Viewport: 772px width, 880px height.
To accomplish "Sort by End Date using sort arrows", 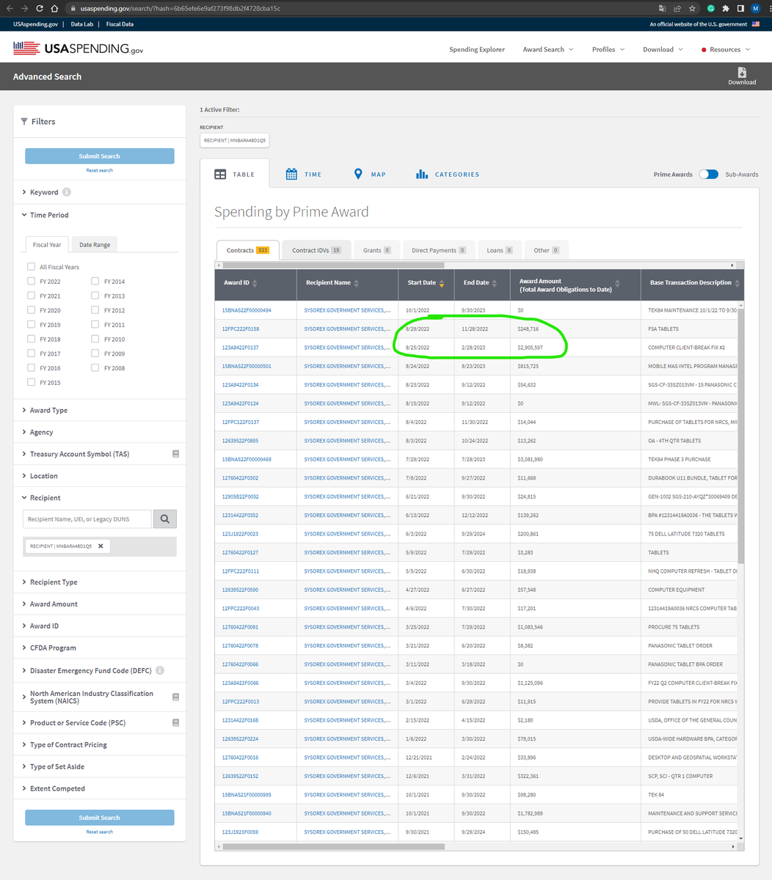I will click(495, 283).
